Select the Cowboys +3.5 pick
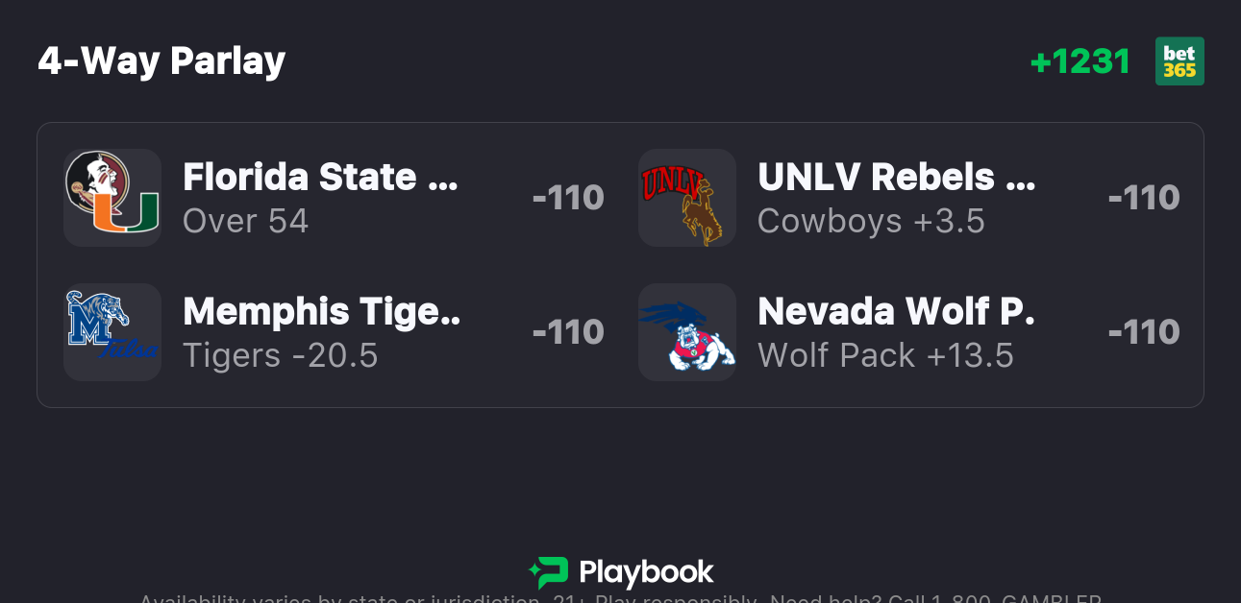 (871, 221)
